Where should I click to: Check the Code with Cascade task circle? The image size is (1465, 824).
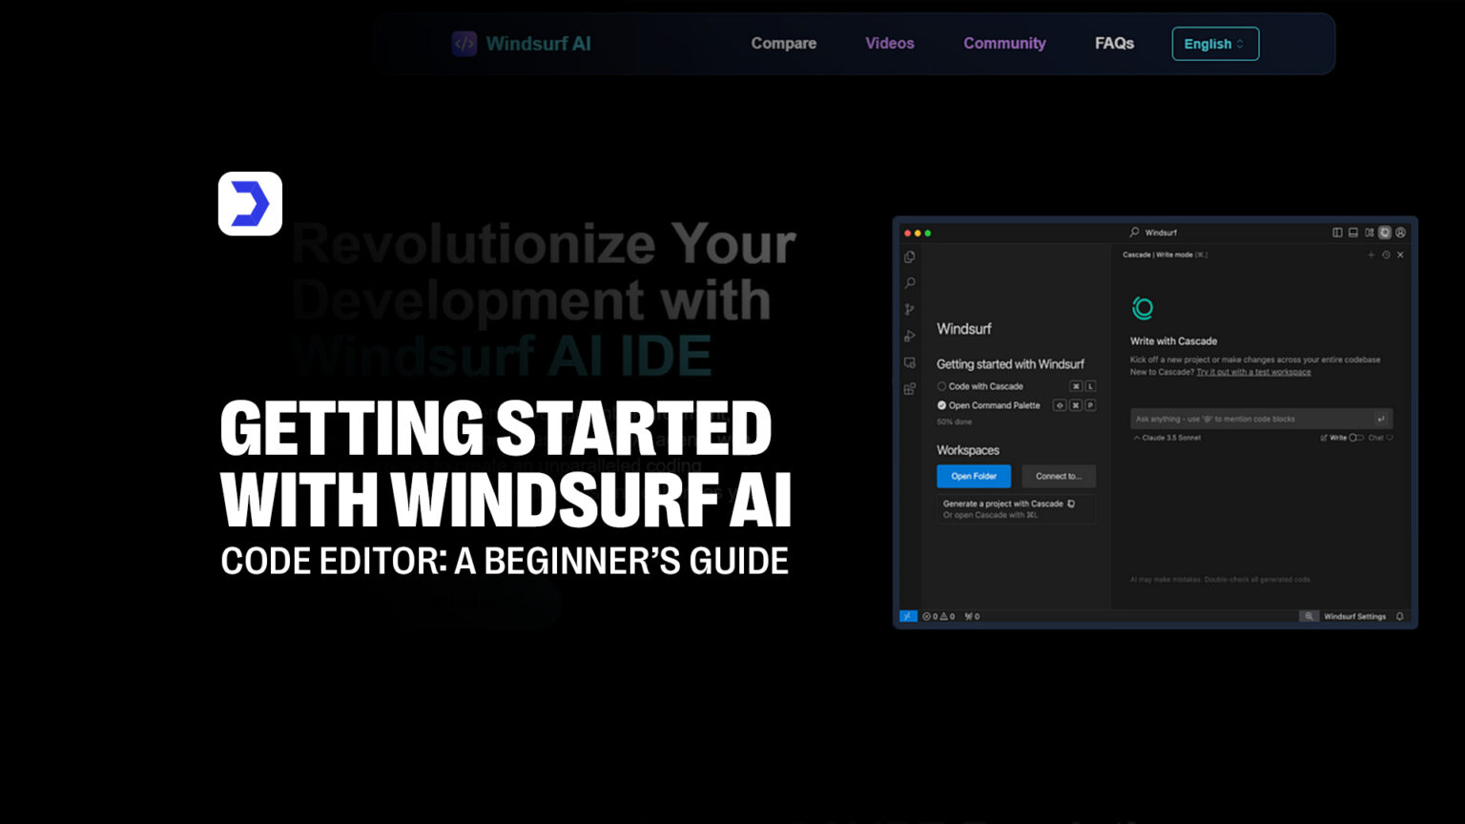941,386
